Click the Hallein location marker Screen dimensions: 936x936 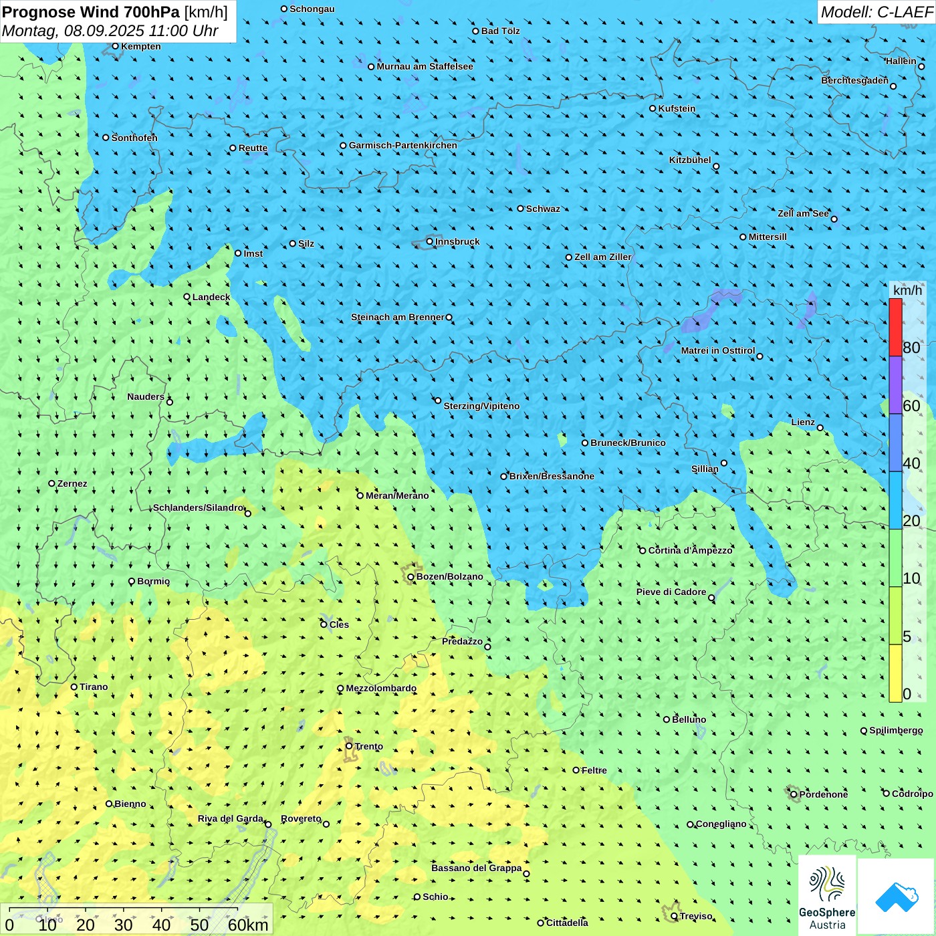[921, 66]
